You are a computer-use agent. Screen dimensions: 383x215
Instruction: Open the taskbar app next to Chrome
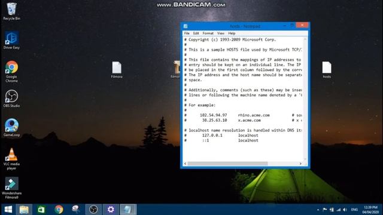(x=76, y=210)
